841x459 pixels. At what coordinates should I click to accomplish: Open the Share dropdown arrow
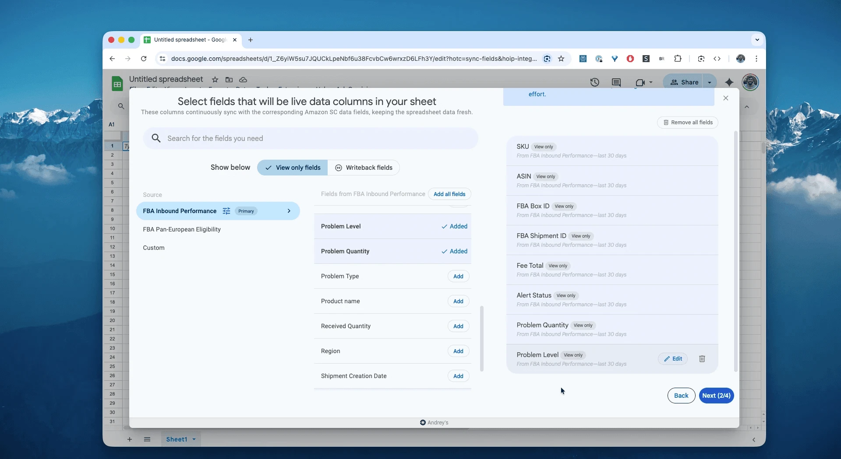(710, 82)
